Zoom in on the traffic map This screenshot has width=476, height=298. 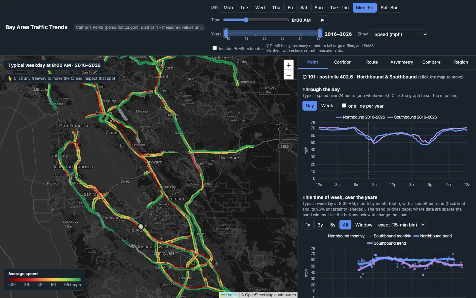289,65
